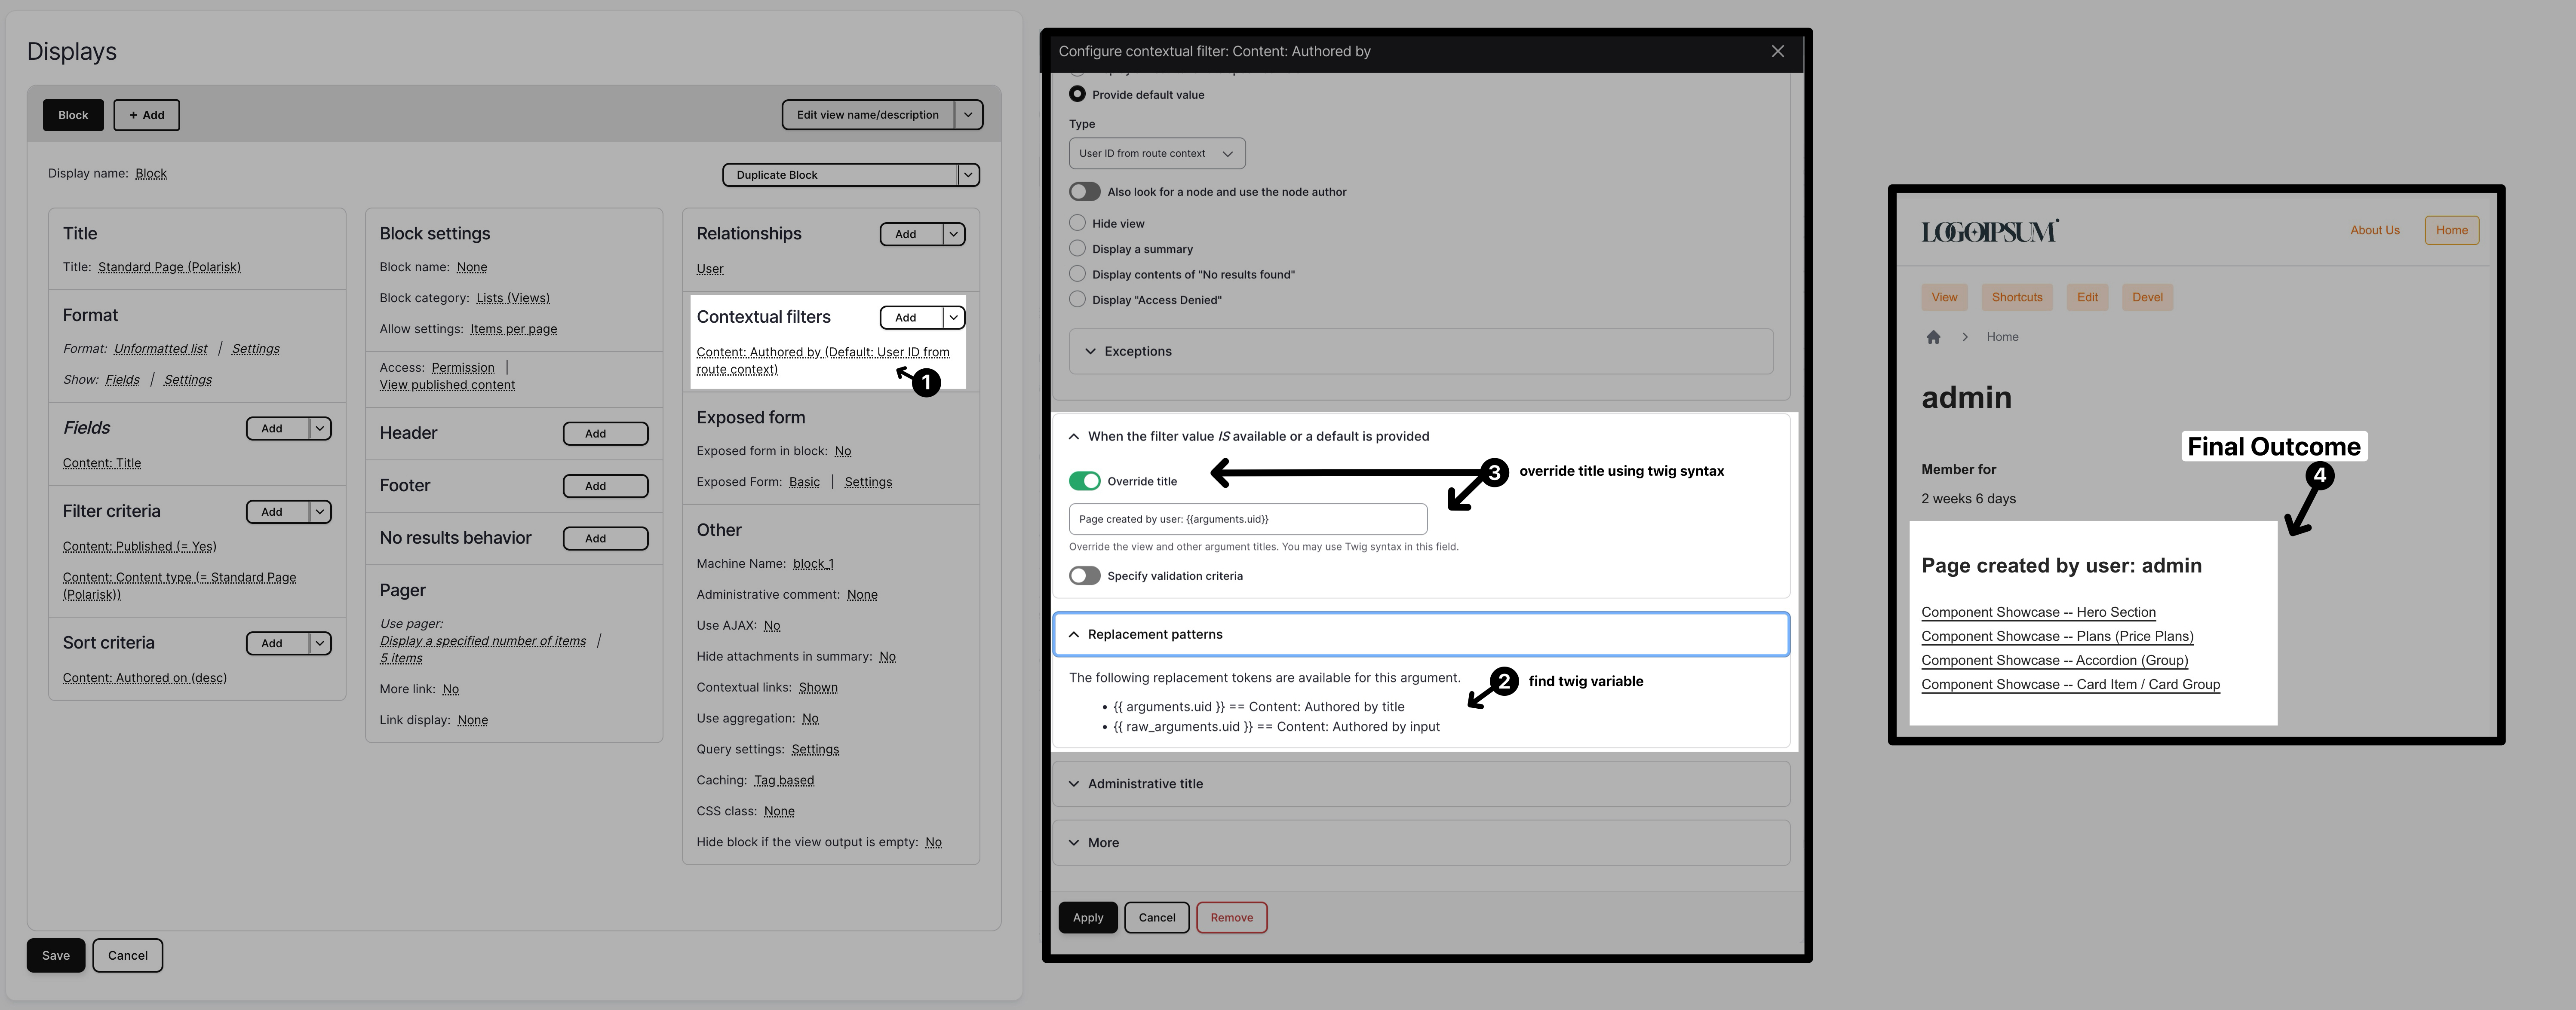Click the Home breadcrumb link

click(x=2002, y=337)
